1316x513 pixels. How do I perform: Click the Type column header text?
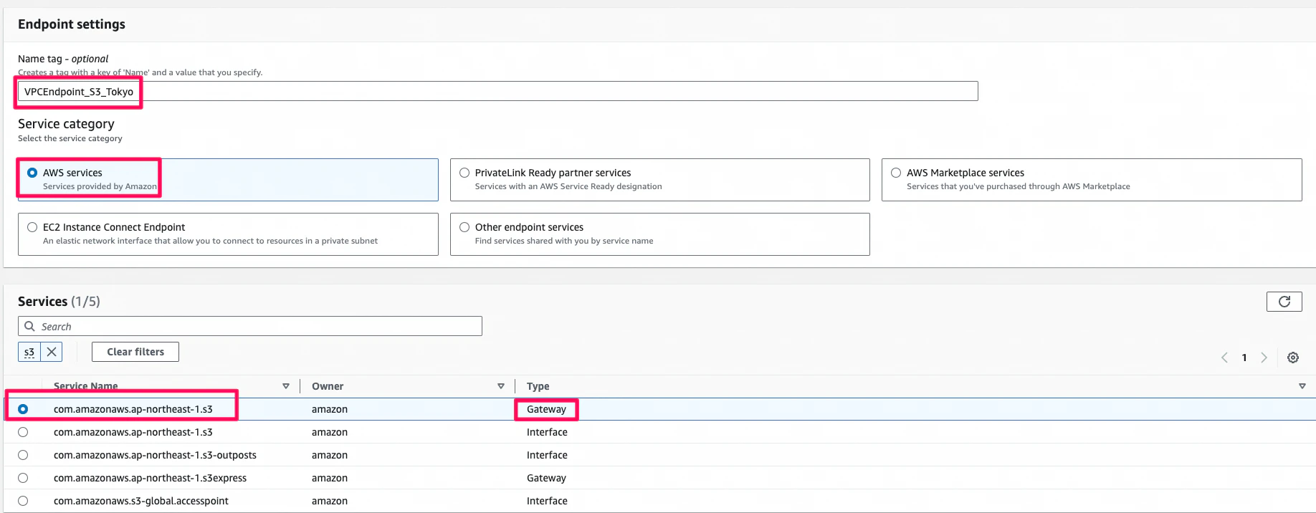(538, 386)
